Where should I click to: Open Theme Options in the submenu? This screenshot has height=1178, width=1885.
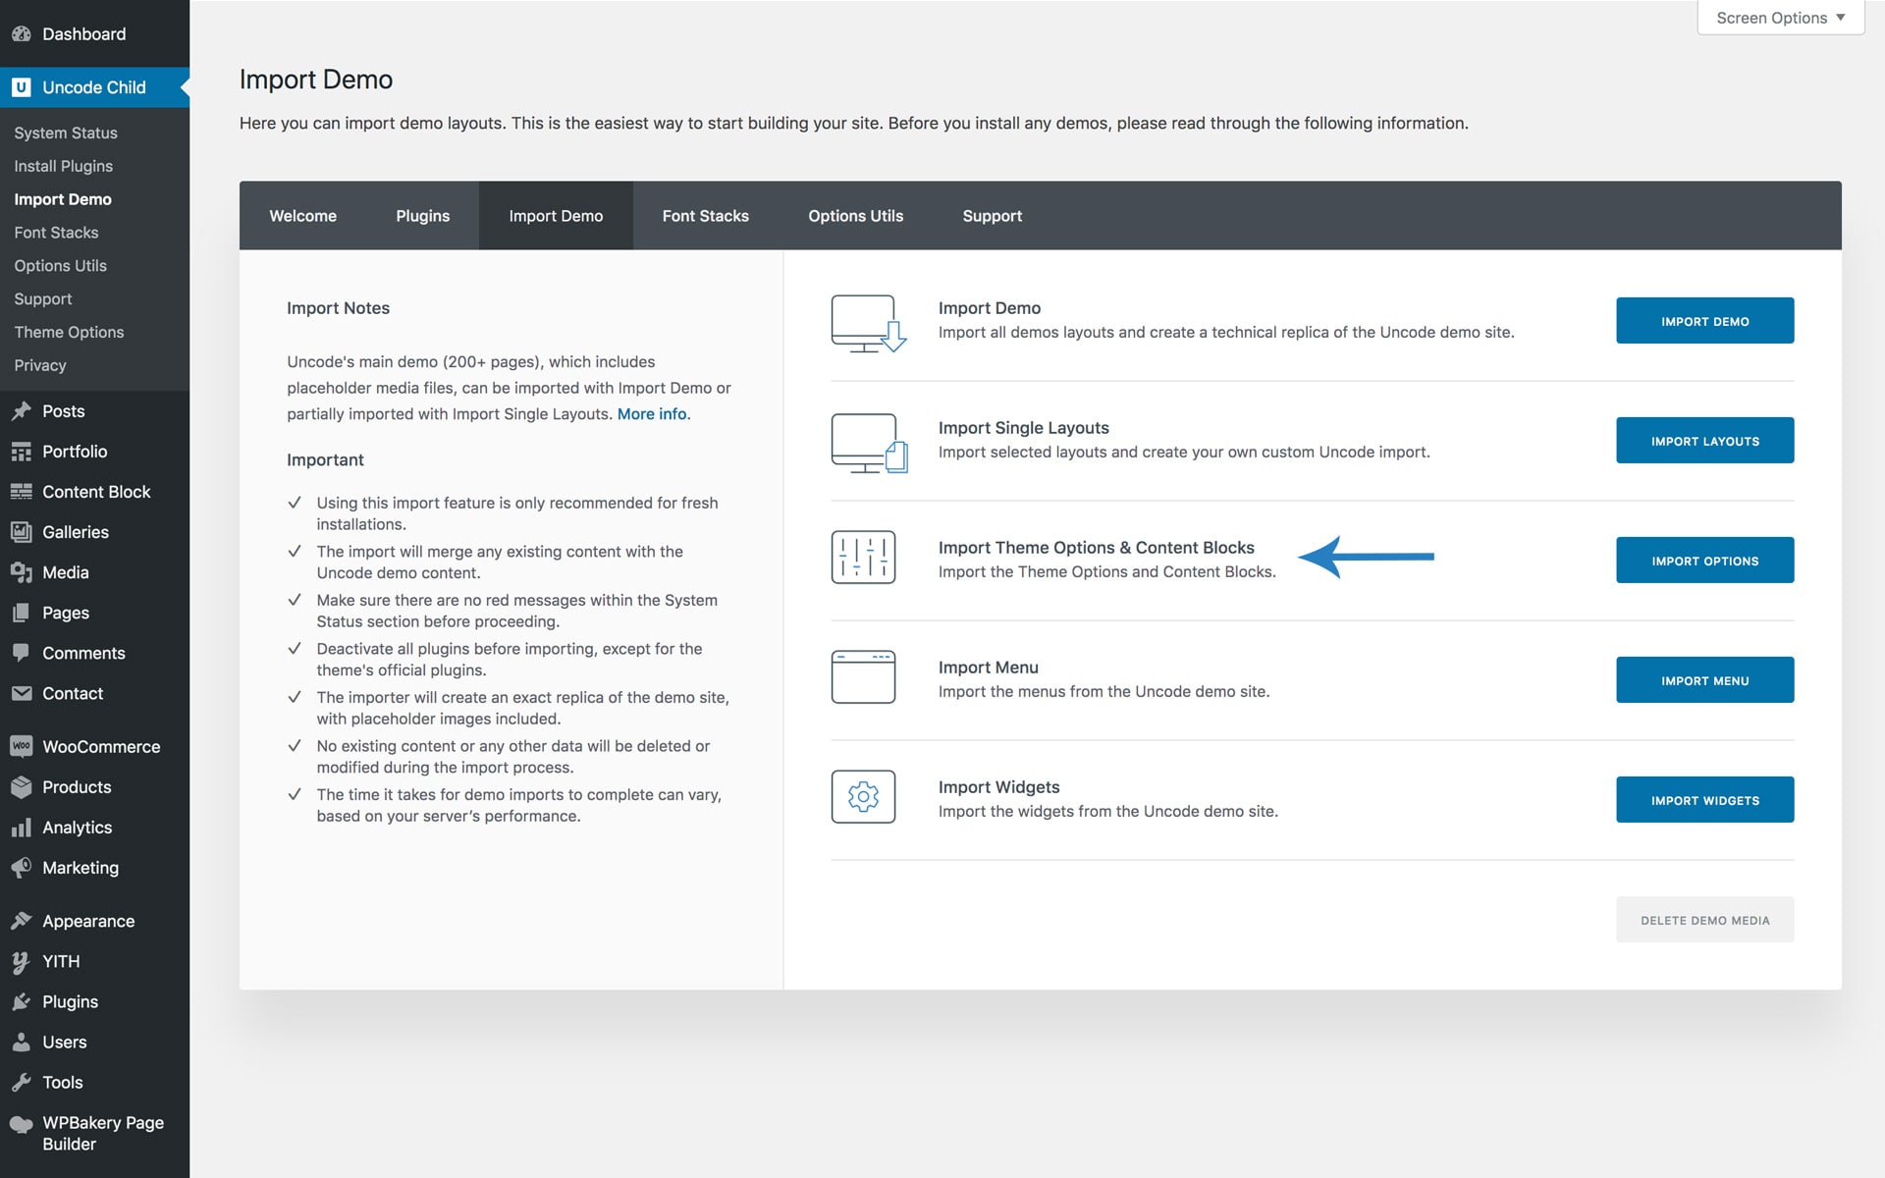[69, 332]
